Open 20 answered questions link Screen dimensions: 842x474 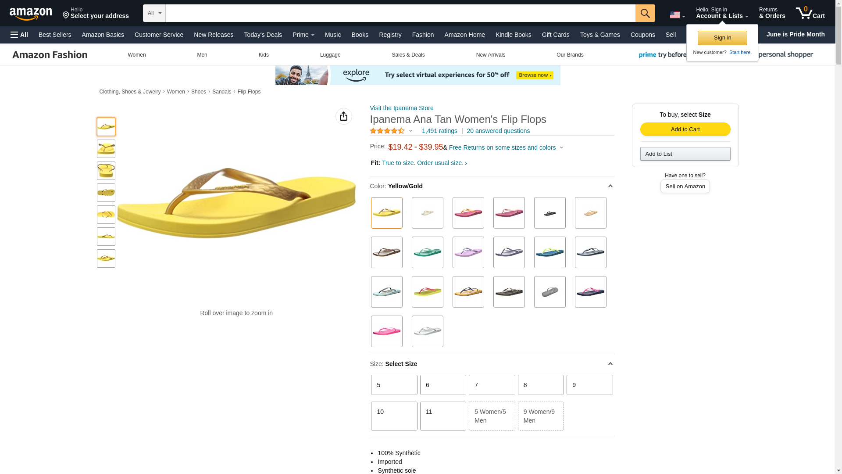(x=498, y=131)
